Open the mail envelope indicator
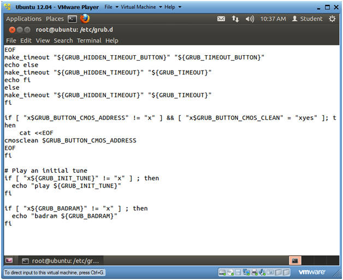 pos(221,19)
